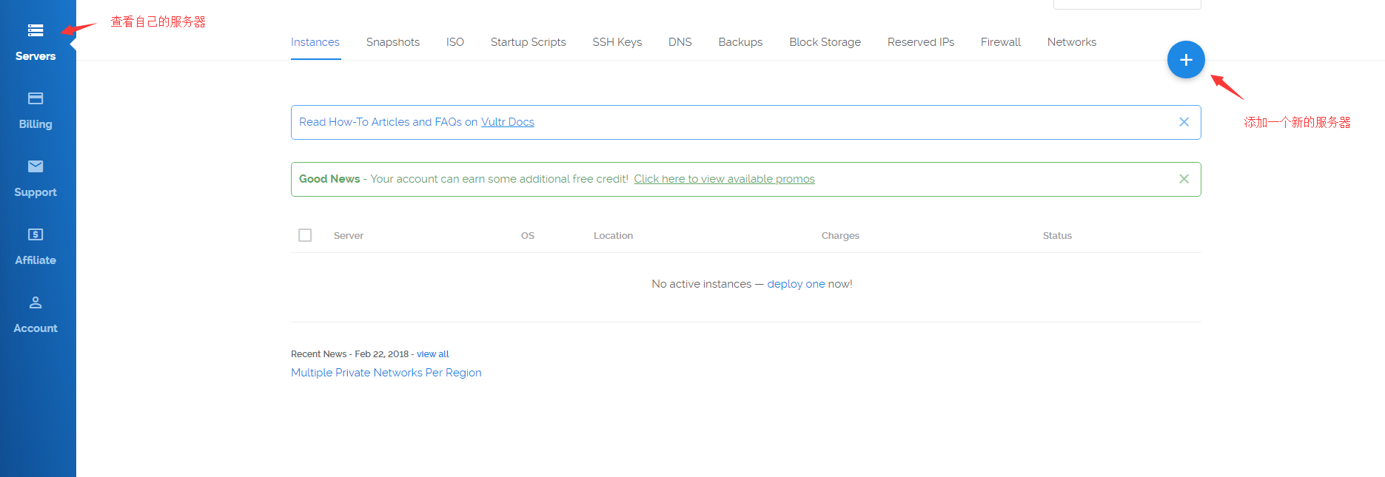The height and width of the screenshot is (477, 1385).
Task: Open the Support envelope icon
Action: [x=36, y=166]
